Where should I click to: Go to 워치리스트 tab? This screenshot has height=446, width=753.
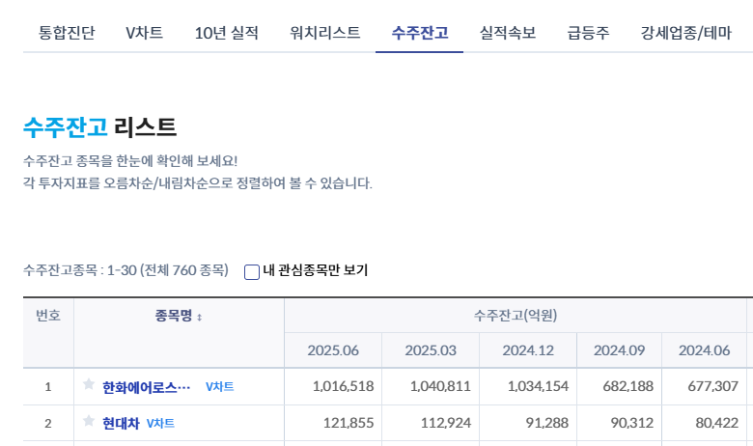pyautogui.click(x=324, y=33)
